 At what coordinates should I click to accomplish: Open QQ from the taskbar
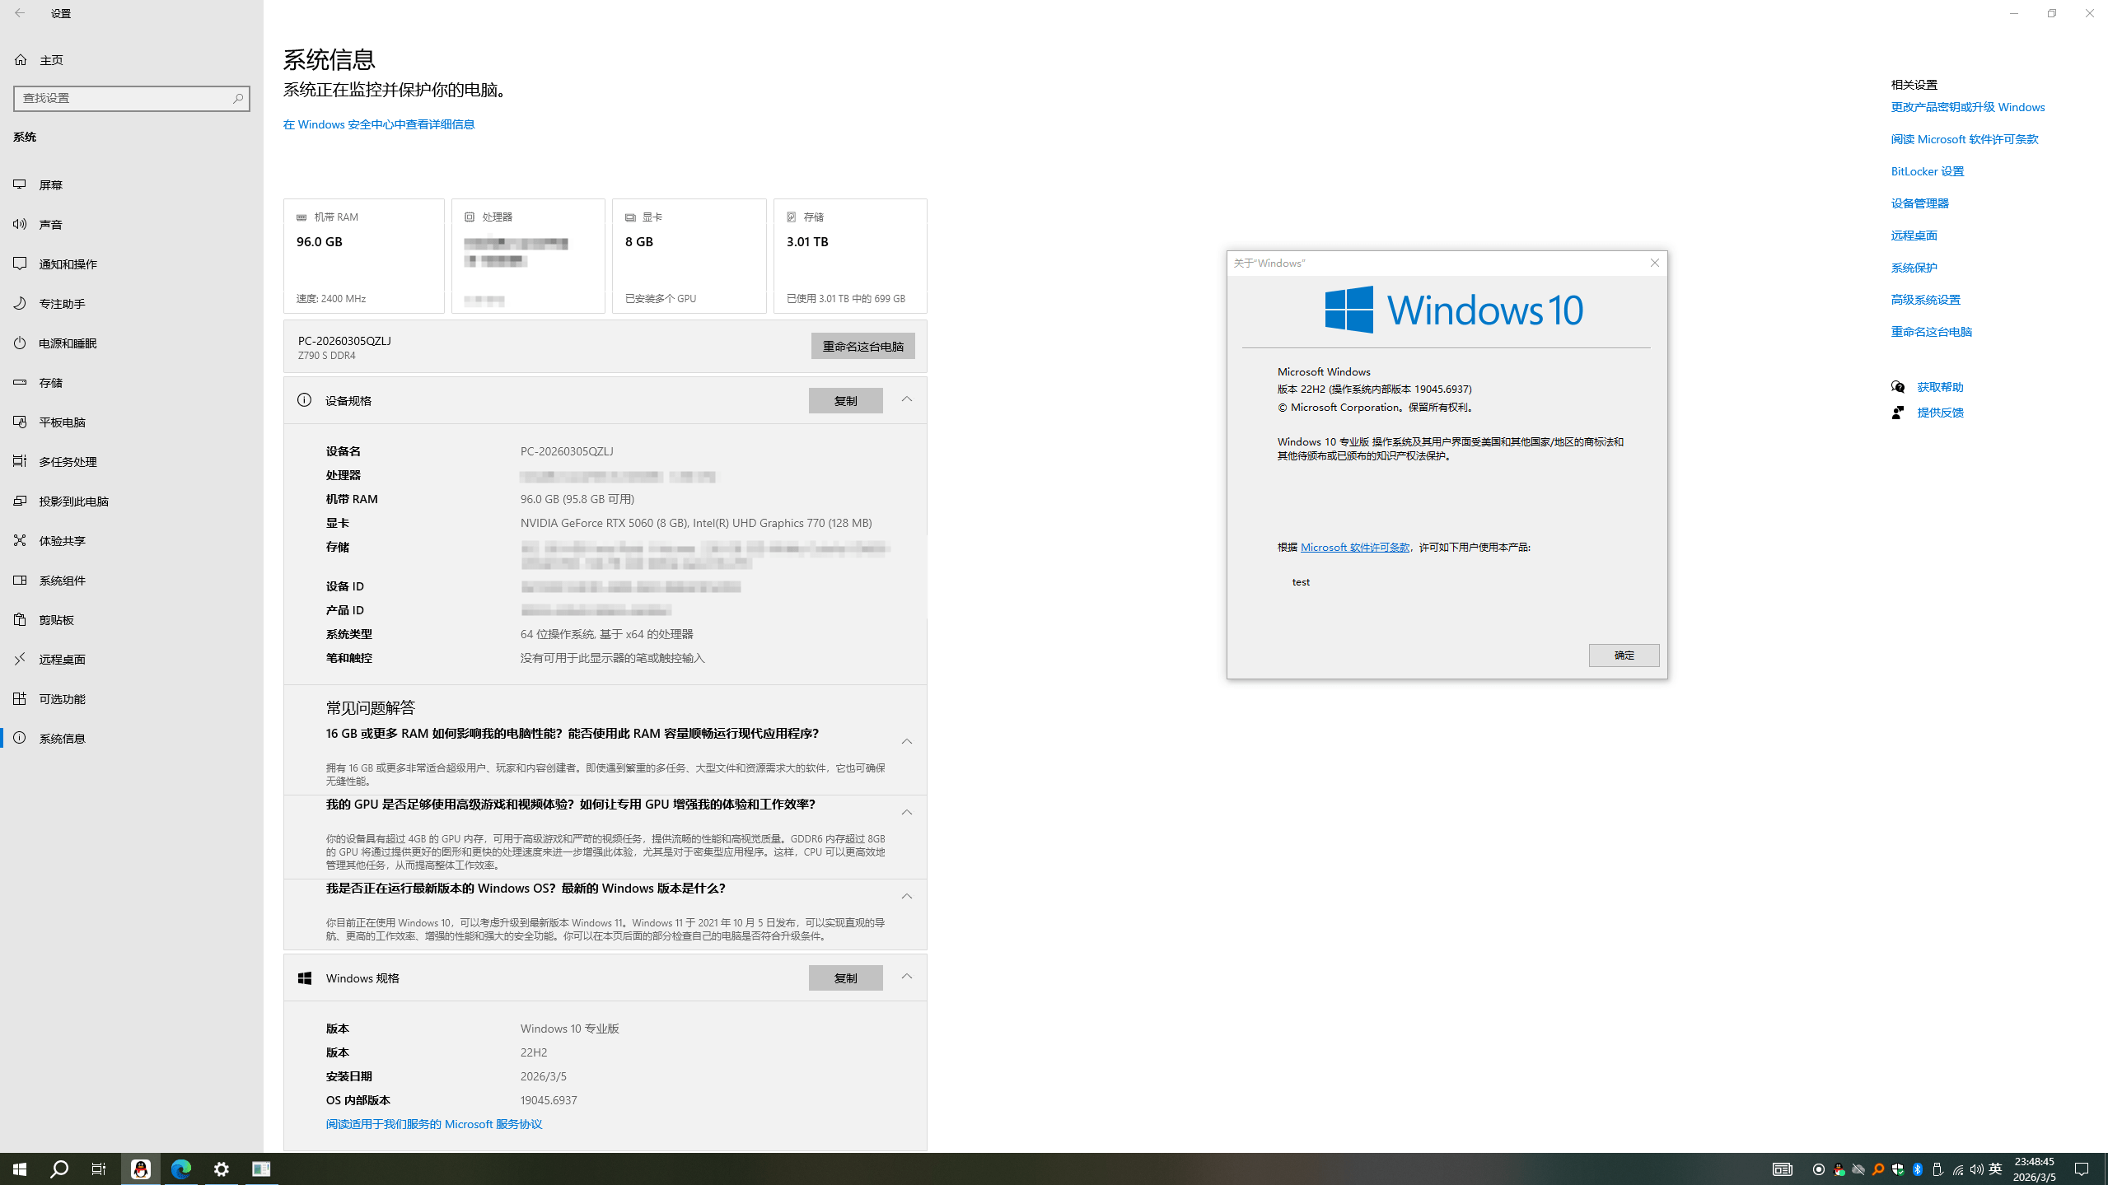[141, 1169]
